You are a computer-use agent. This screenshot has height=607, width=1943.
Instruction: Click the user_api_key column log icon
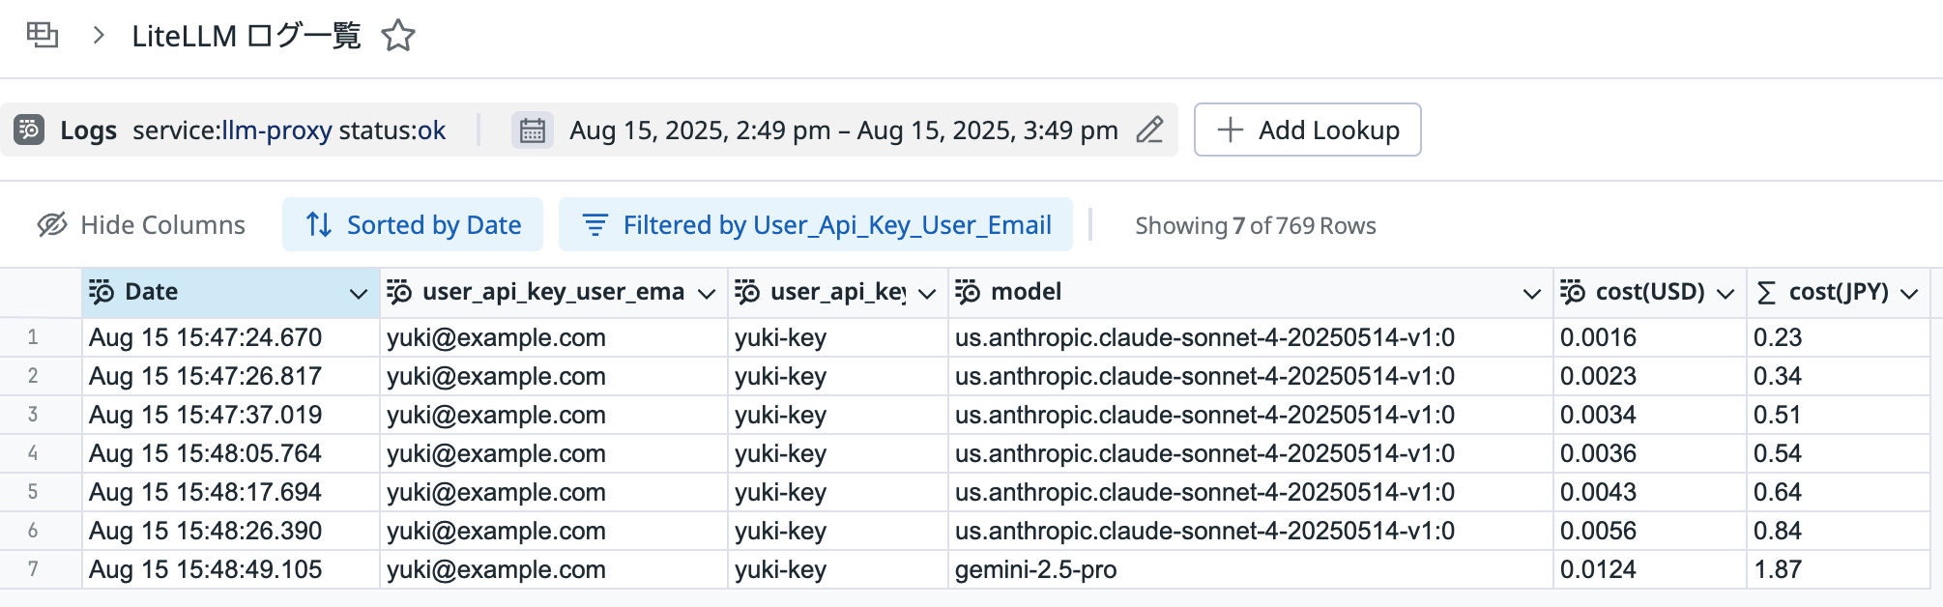[x=747, y=292]
